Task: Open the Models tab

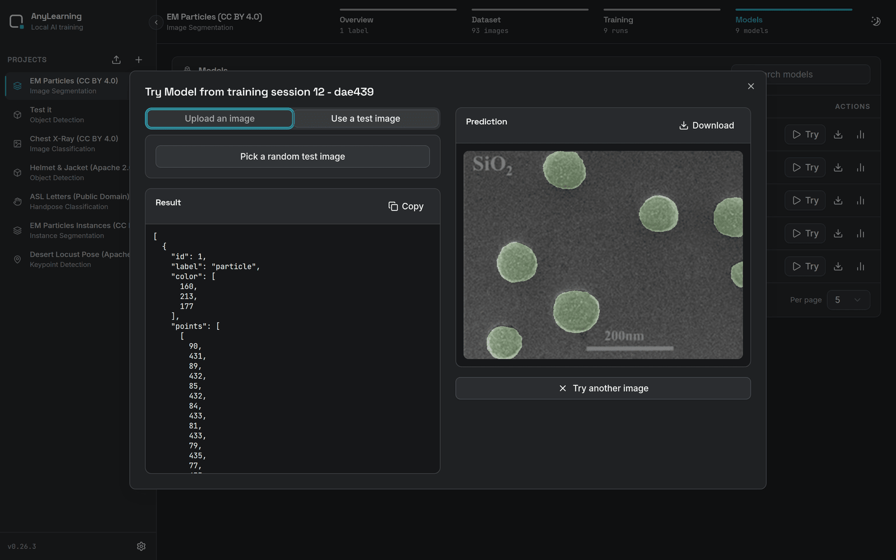Action: click(x=794, y=22)
